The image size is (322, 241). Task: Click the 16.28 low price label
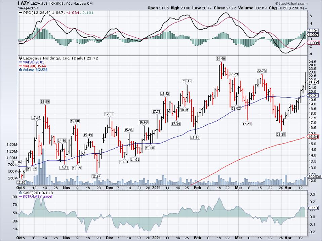pos(281,134)
